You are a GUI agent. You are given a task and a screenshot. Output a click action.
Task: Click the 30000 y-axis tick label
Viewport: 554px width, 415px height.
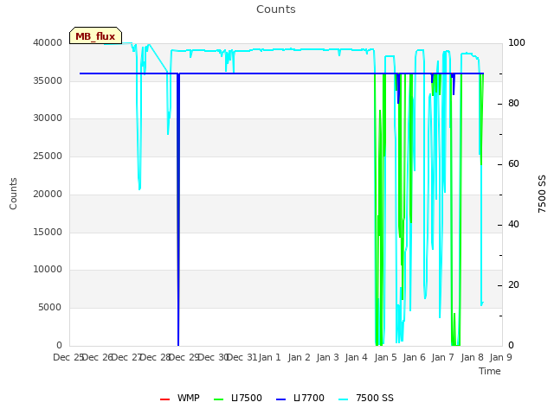click(x=48, y=118)
